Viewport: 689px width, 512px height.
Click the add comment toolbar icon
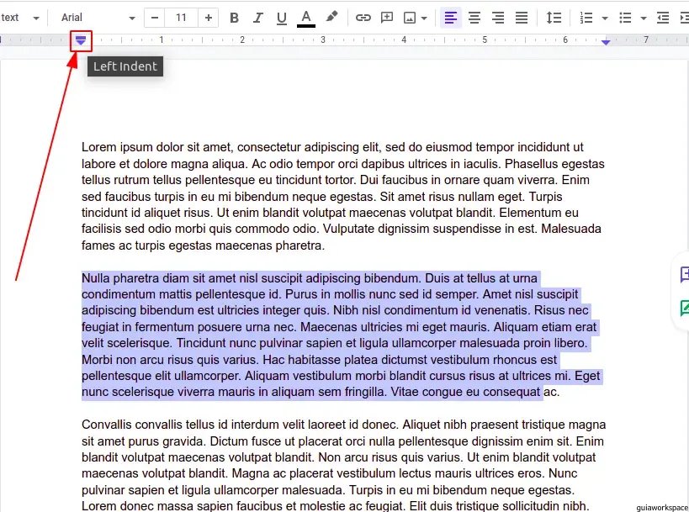click(x=387, y=18)
